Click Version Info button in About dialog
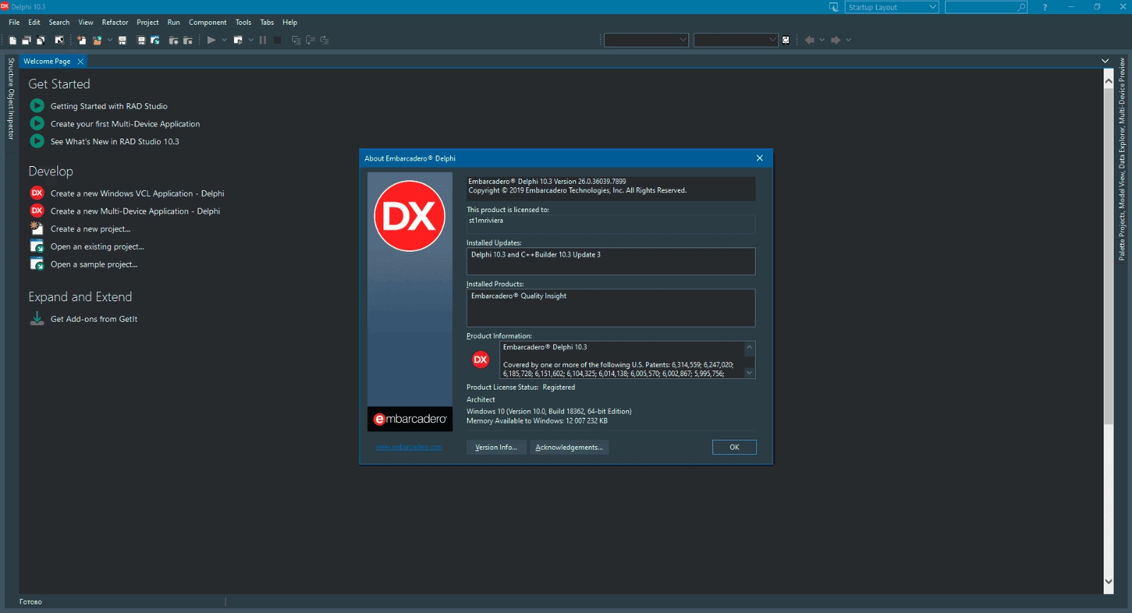This screenshot has width=1132, height=613. (x=496, y=447)
